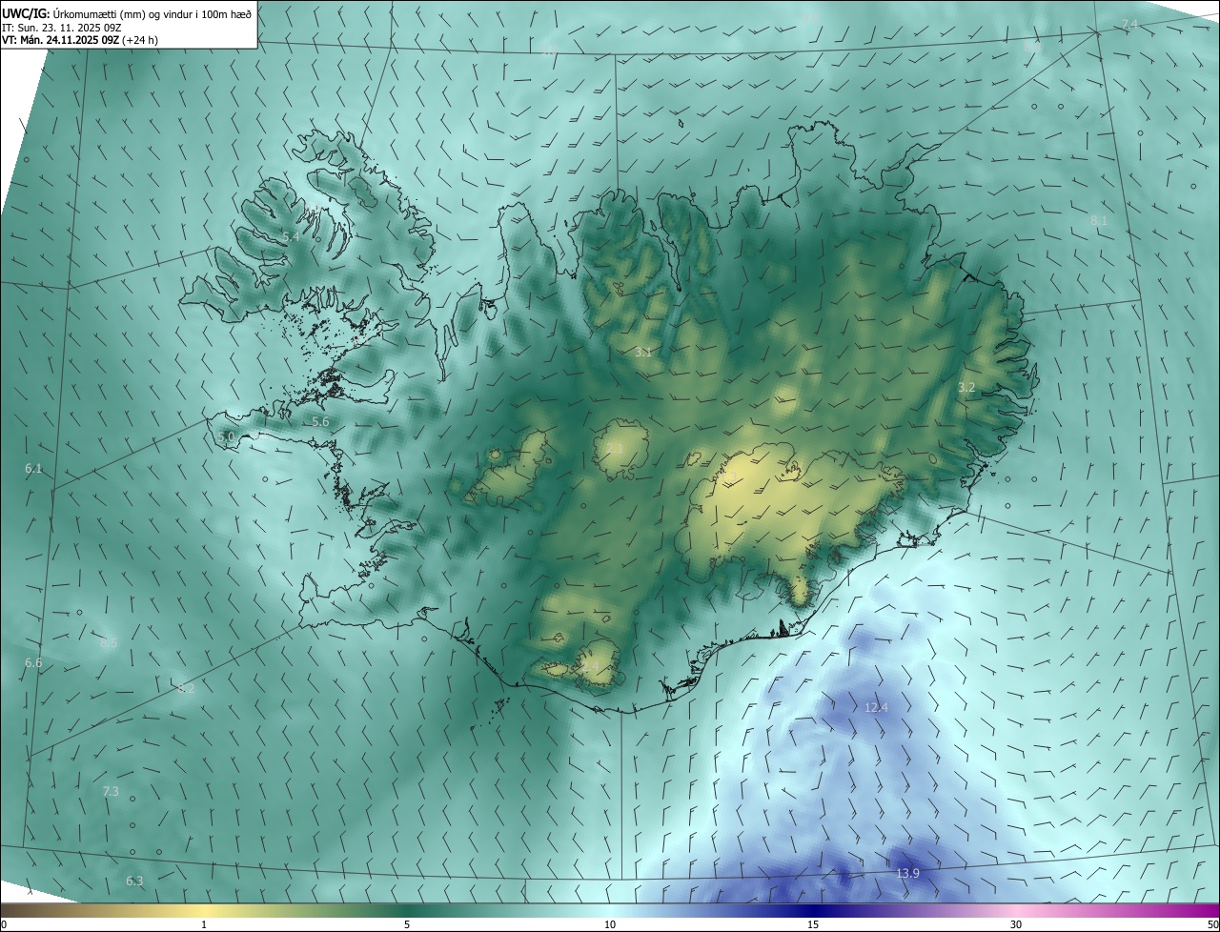Click the 10 label on the color scale
The image size is (1220, 932).
(610, 924)
